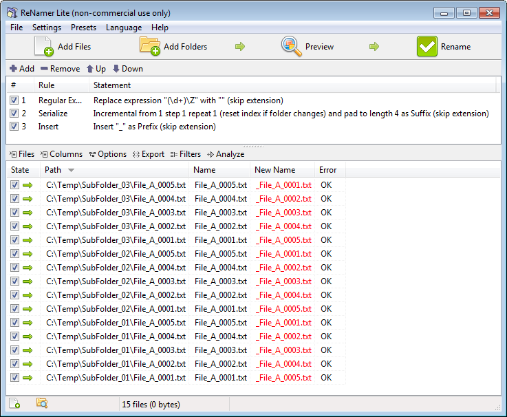
Task: Open the Options dropdown menu
Action: (108, 154)
